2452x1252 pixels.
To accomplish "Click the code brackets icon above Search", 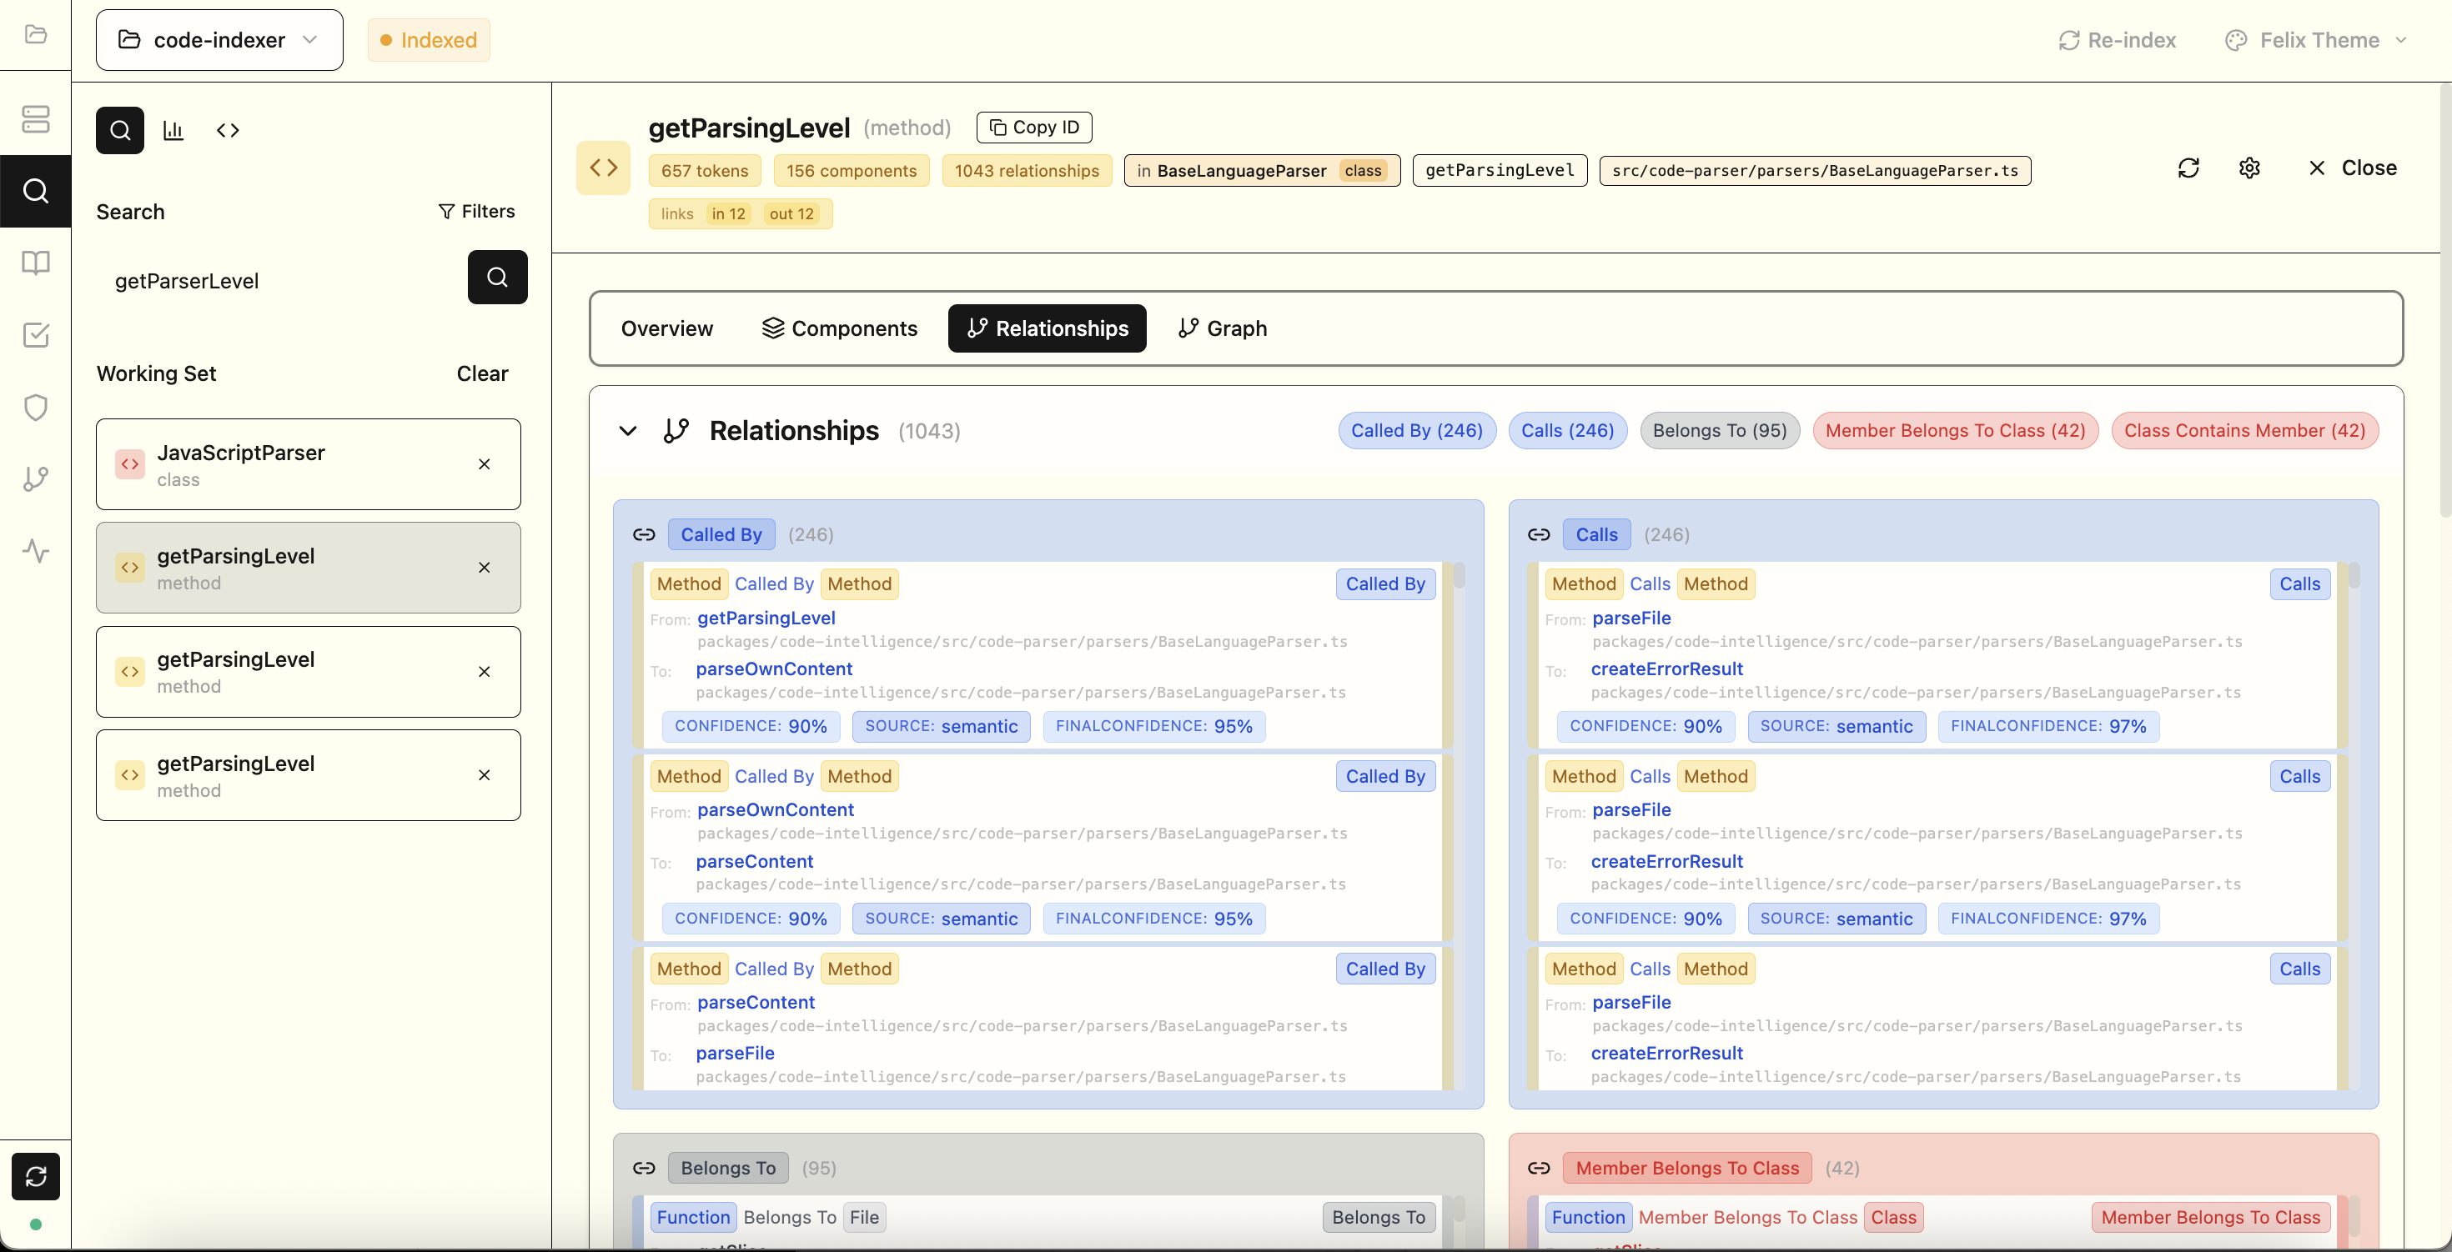I will [x=228, y=130].
